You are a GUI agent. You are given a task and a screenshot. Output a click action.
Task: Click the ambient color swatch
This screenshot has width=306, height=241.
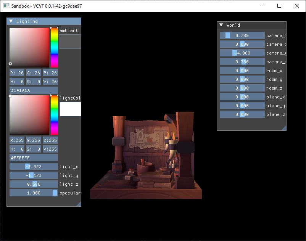(70, 41)
